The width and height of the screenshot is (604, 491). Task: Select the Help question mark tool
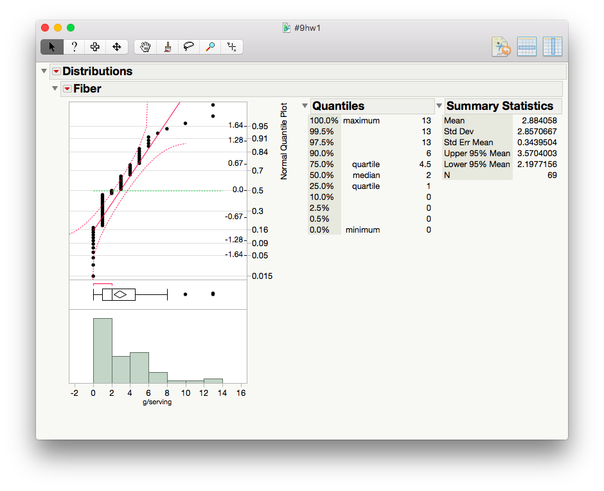[x=74, y=47]
